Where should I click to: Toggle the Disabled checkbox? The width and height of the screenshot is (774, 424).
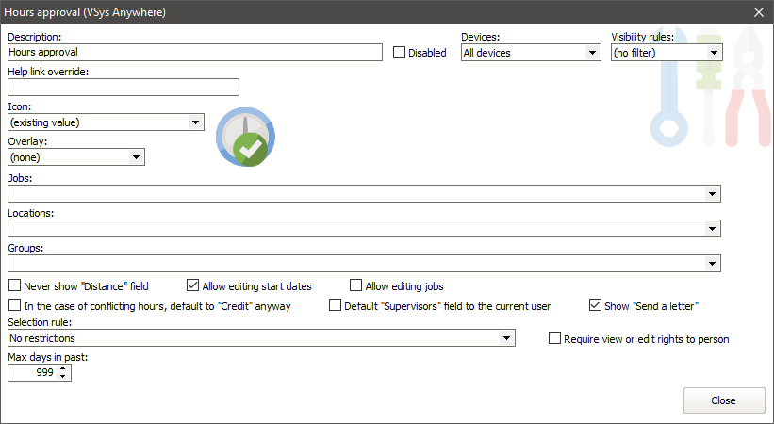coord(400,53)
